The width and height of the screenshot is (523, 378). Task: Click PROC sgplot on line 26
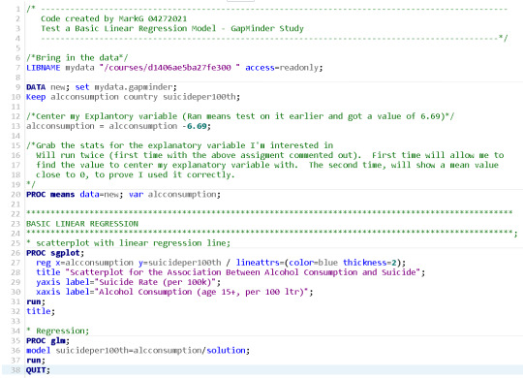coord(53,253)
